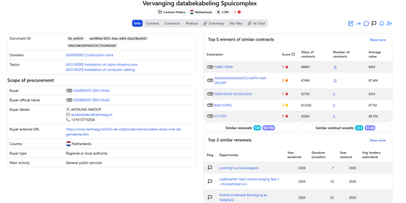
Task: Click the person icon by AFDELING INKOOP
Action: (x=68, y=109)
